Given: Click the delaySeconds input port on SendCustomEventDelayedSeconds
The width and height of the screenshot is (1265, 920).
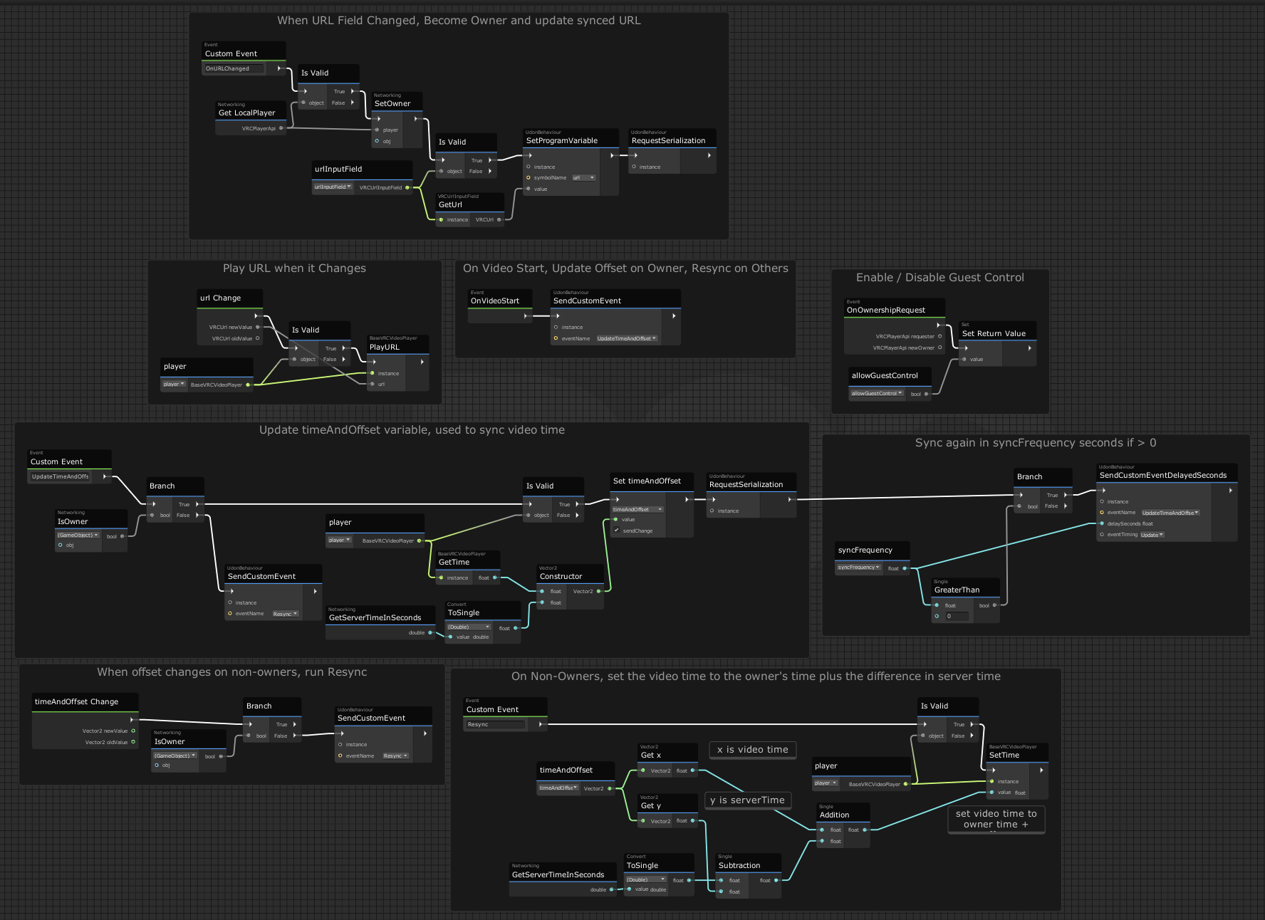Looking at the screenshot, I should pyautogui.click(x=1102, y=523).
